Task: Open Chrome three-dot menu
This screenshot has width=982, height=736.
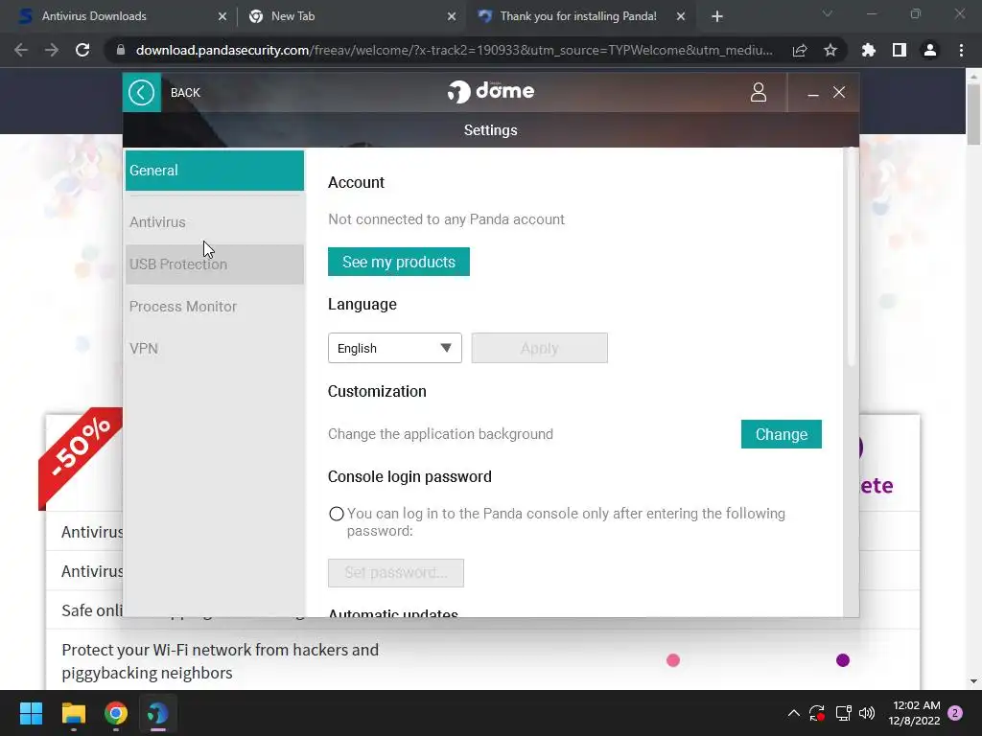Action: 961,50
